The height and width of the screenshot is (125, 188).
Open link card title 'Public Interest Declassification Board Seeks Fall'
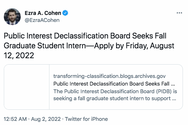point(112,84)
